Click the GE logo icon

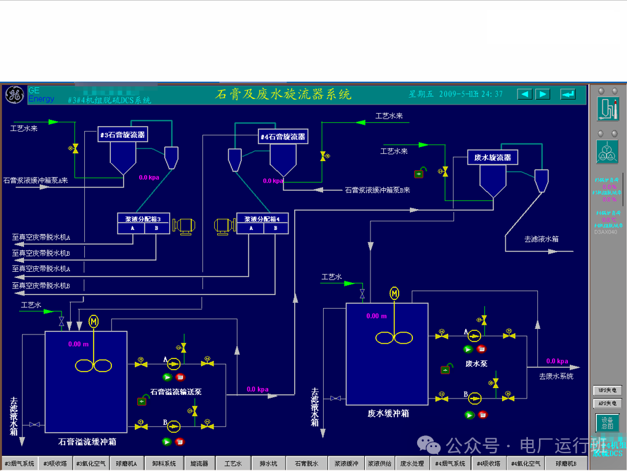pos(14,95)
